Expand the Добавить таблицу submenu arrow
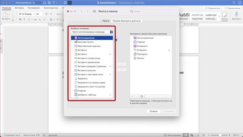The image size is (243, 137). click(110, 95)
